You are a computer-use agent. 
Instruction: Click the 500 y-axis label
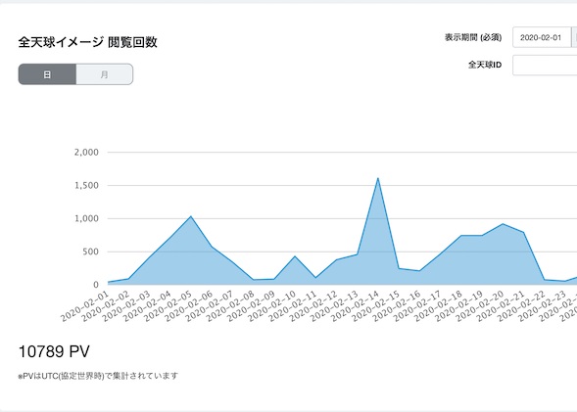tap(90, 252)
